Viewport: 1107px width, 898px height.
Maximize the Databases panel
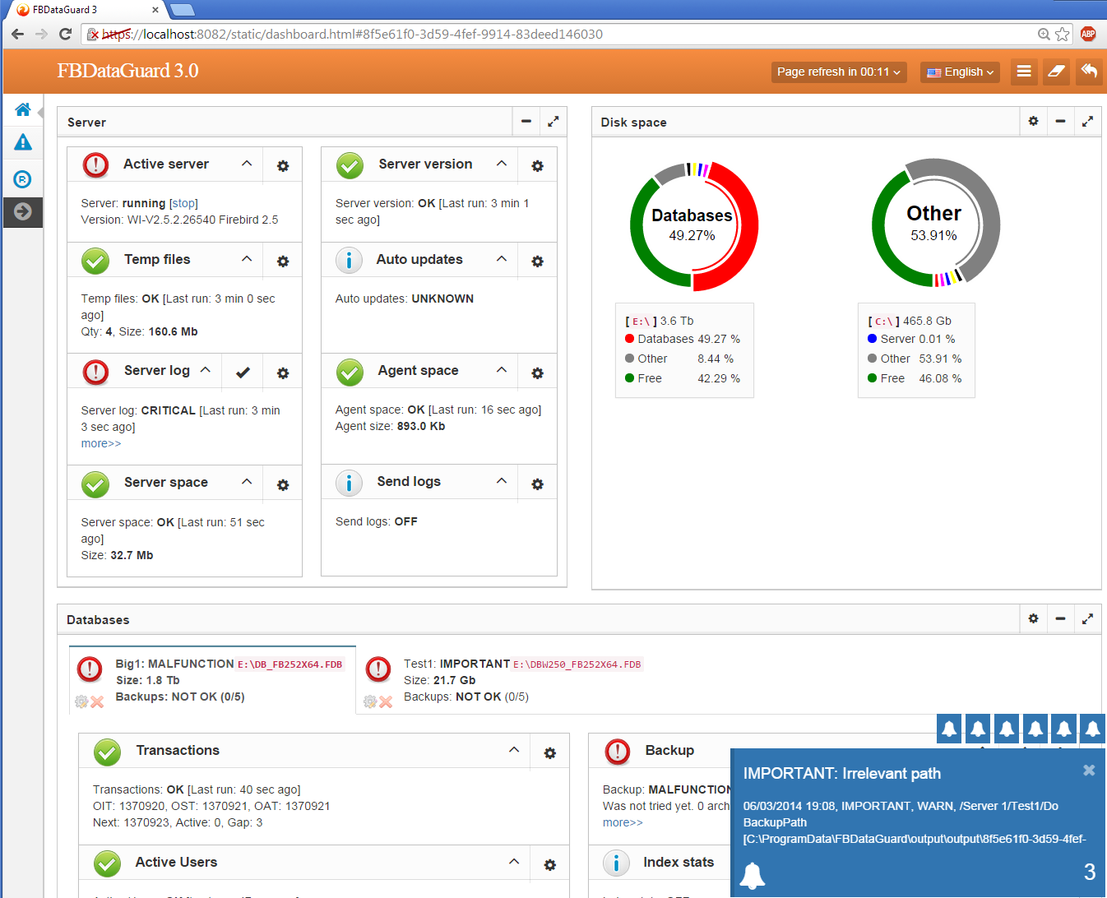[x=1088, y=618]
